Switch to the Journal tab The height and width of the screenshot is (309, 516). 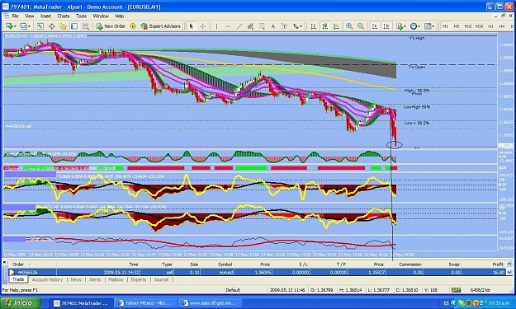tap(161, 280)
